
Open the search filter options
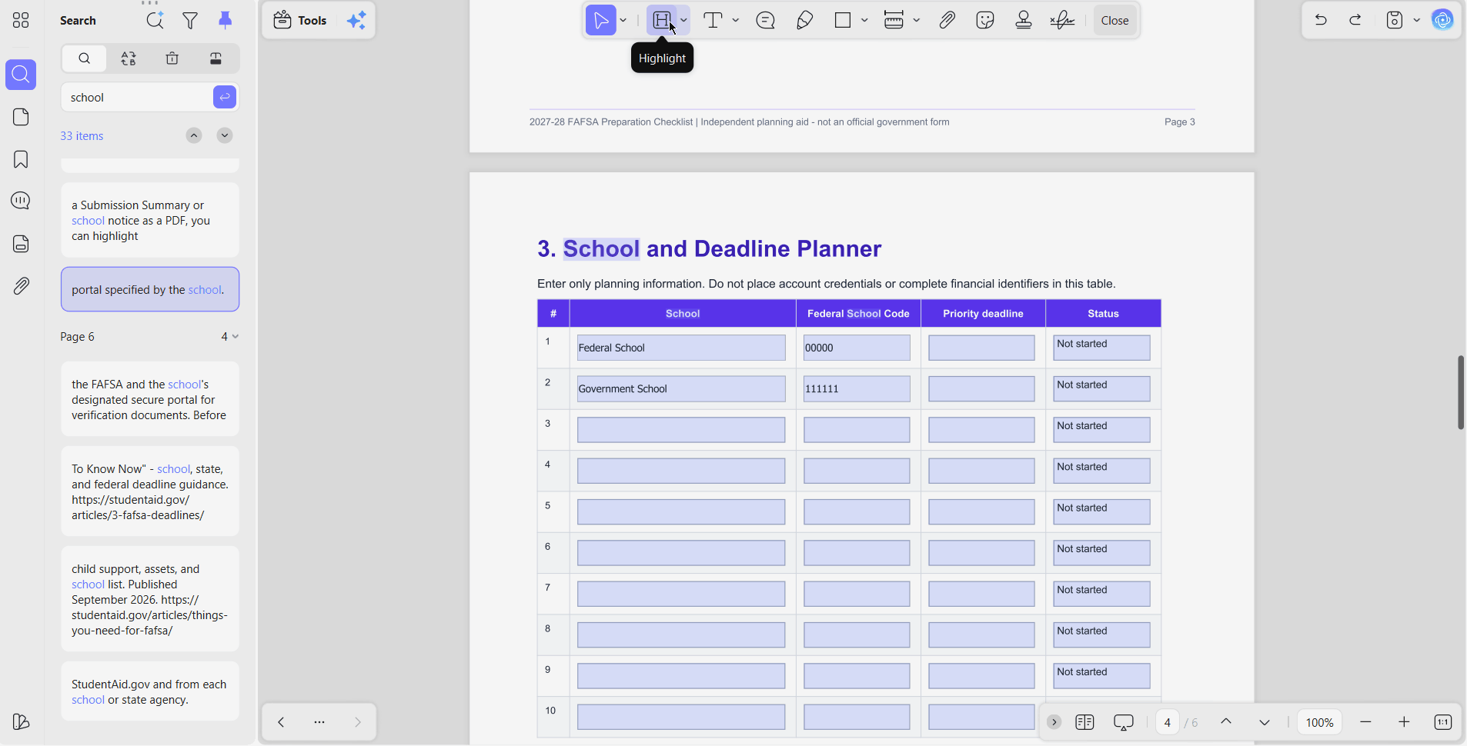pos(190,21)
